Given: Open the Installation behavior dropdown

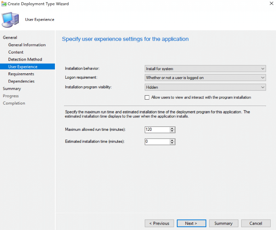Looking at the screenshot, I should 205,69.
